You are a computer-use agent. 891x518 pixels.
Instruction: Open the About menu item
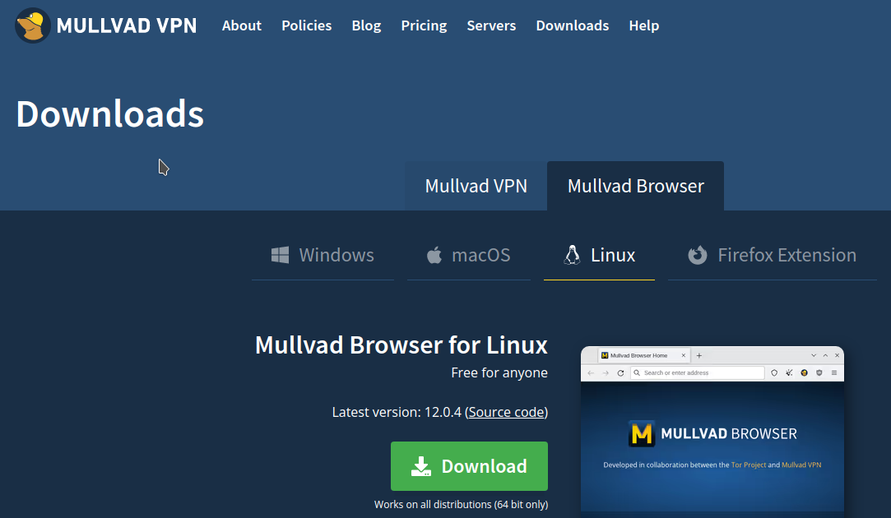click(242, 25)
